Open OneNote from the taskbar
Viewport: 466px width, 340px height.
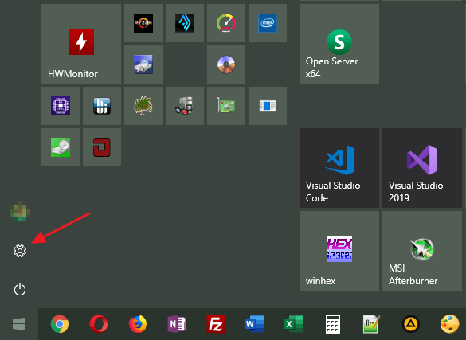(177, 324)
